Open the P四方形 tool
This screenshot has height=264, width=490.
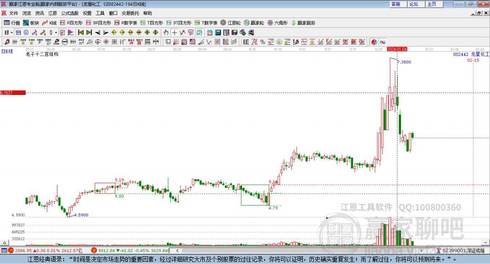(71, 23)
